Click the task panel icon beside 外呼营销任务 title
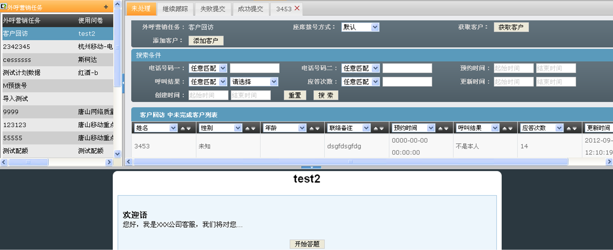The width and height of the screenshot is (613, 250). (3, 7)
